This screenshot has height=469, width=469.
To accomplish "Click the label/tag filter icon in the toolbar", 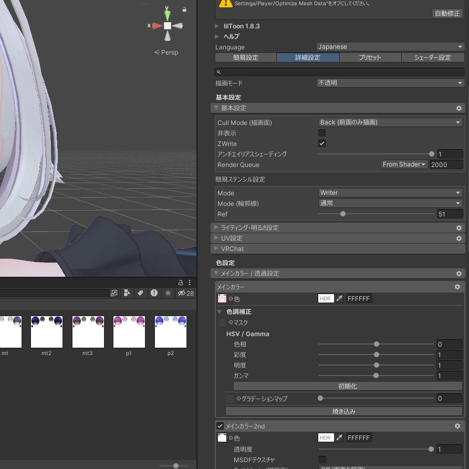I will pos(140,293).
